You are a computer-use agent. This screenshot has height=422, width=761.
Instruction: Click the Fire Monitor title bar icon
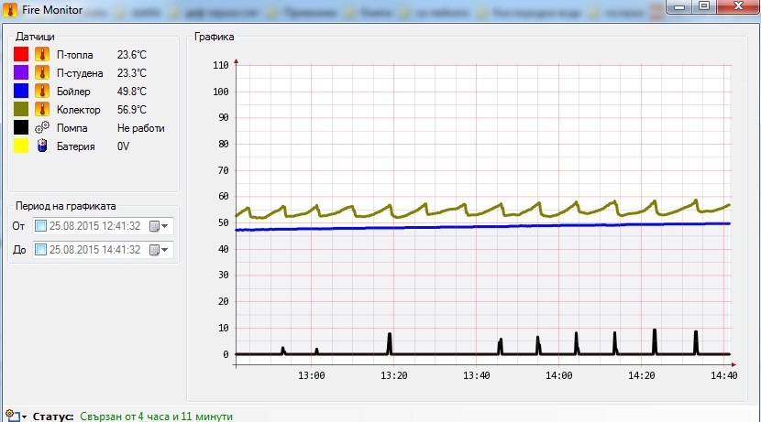pyautogui.click(x=11, y=9)
